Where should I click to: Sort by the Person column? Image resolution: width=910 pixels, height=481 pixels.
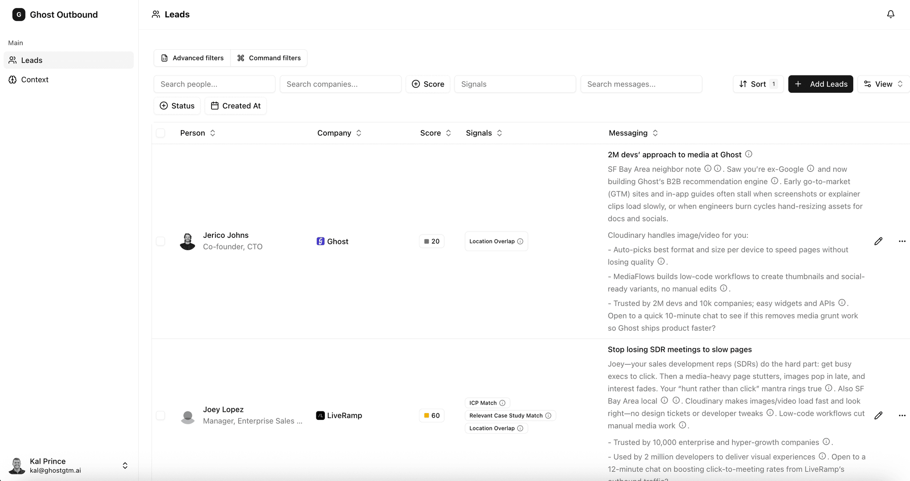(x=198, y=133)
